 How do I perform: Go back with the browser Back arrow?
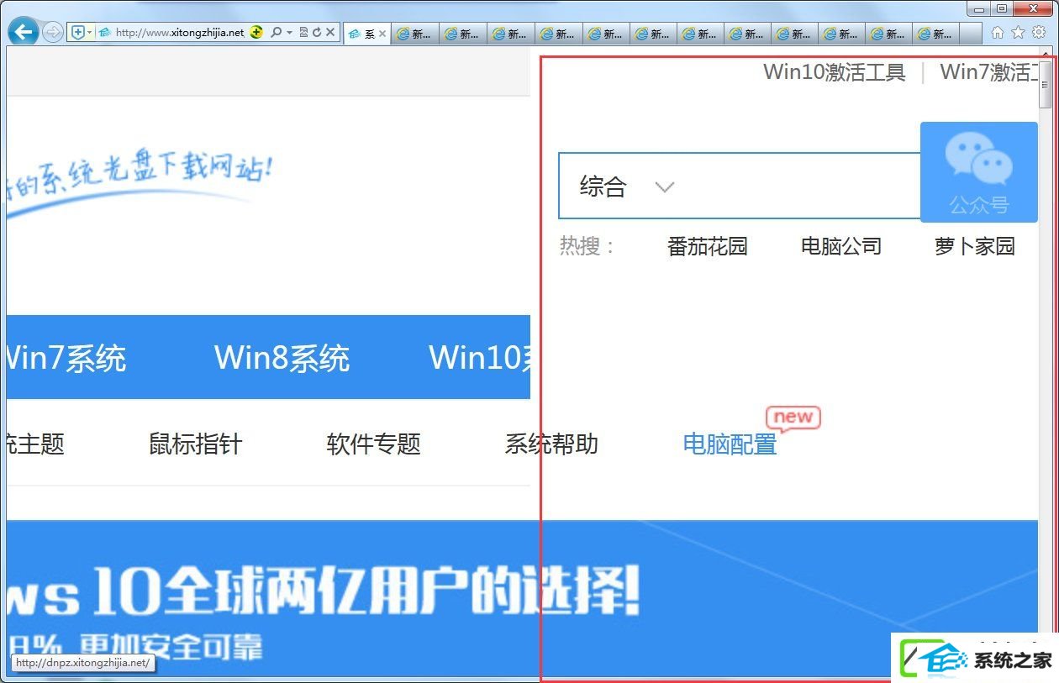click(24, 32)
